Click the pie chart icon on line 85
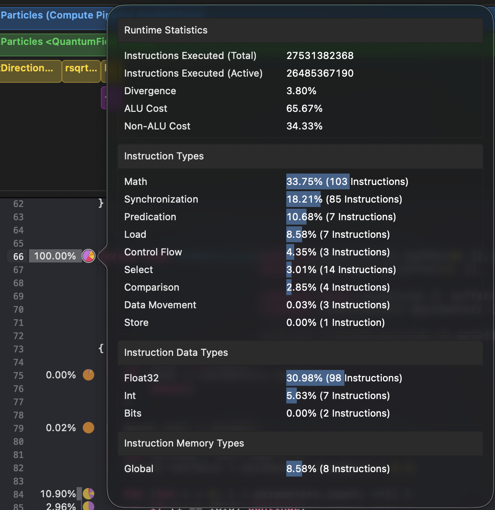 89,506
